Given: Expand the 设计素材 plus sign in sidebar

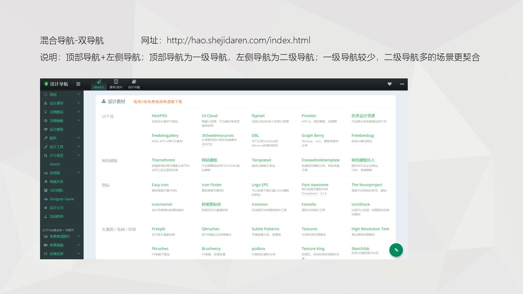Looking at the screenshot, I should [79, 103].
